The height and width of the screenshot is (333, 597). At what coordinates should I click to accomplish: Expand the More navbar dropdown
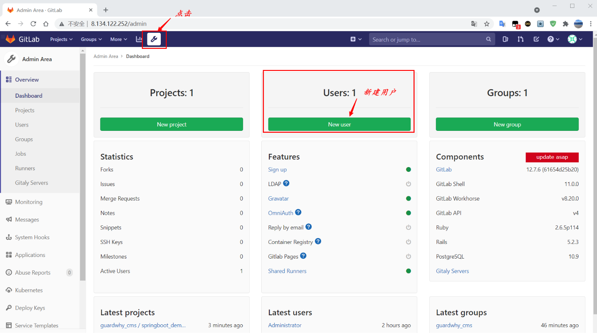[x=119, y=39]
